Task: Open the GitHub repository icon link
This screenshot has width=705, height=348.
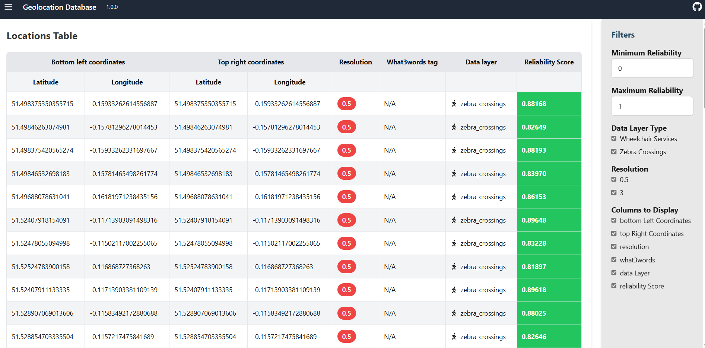Action: coord(697,7)
